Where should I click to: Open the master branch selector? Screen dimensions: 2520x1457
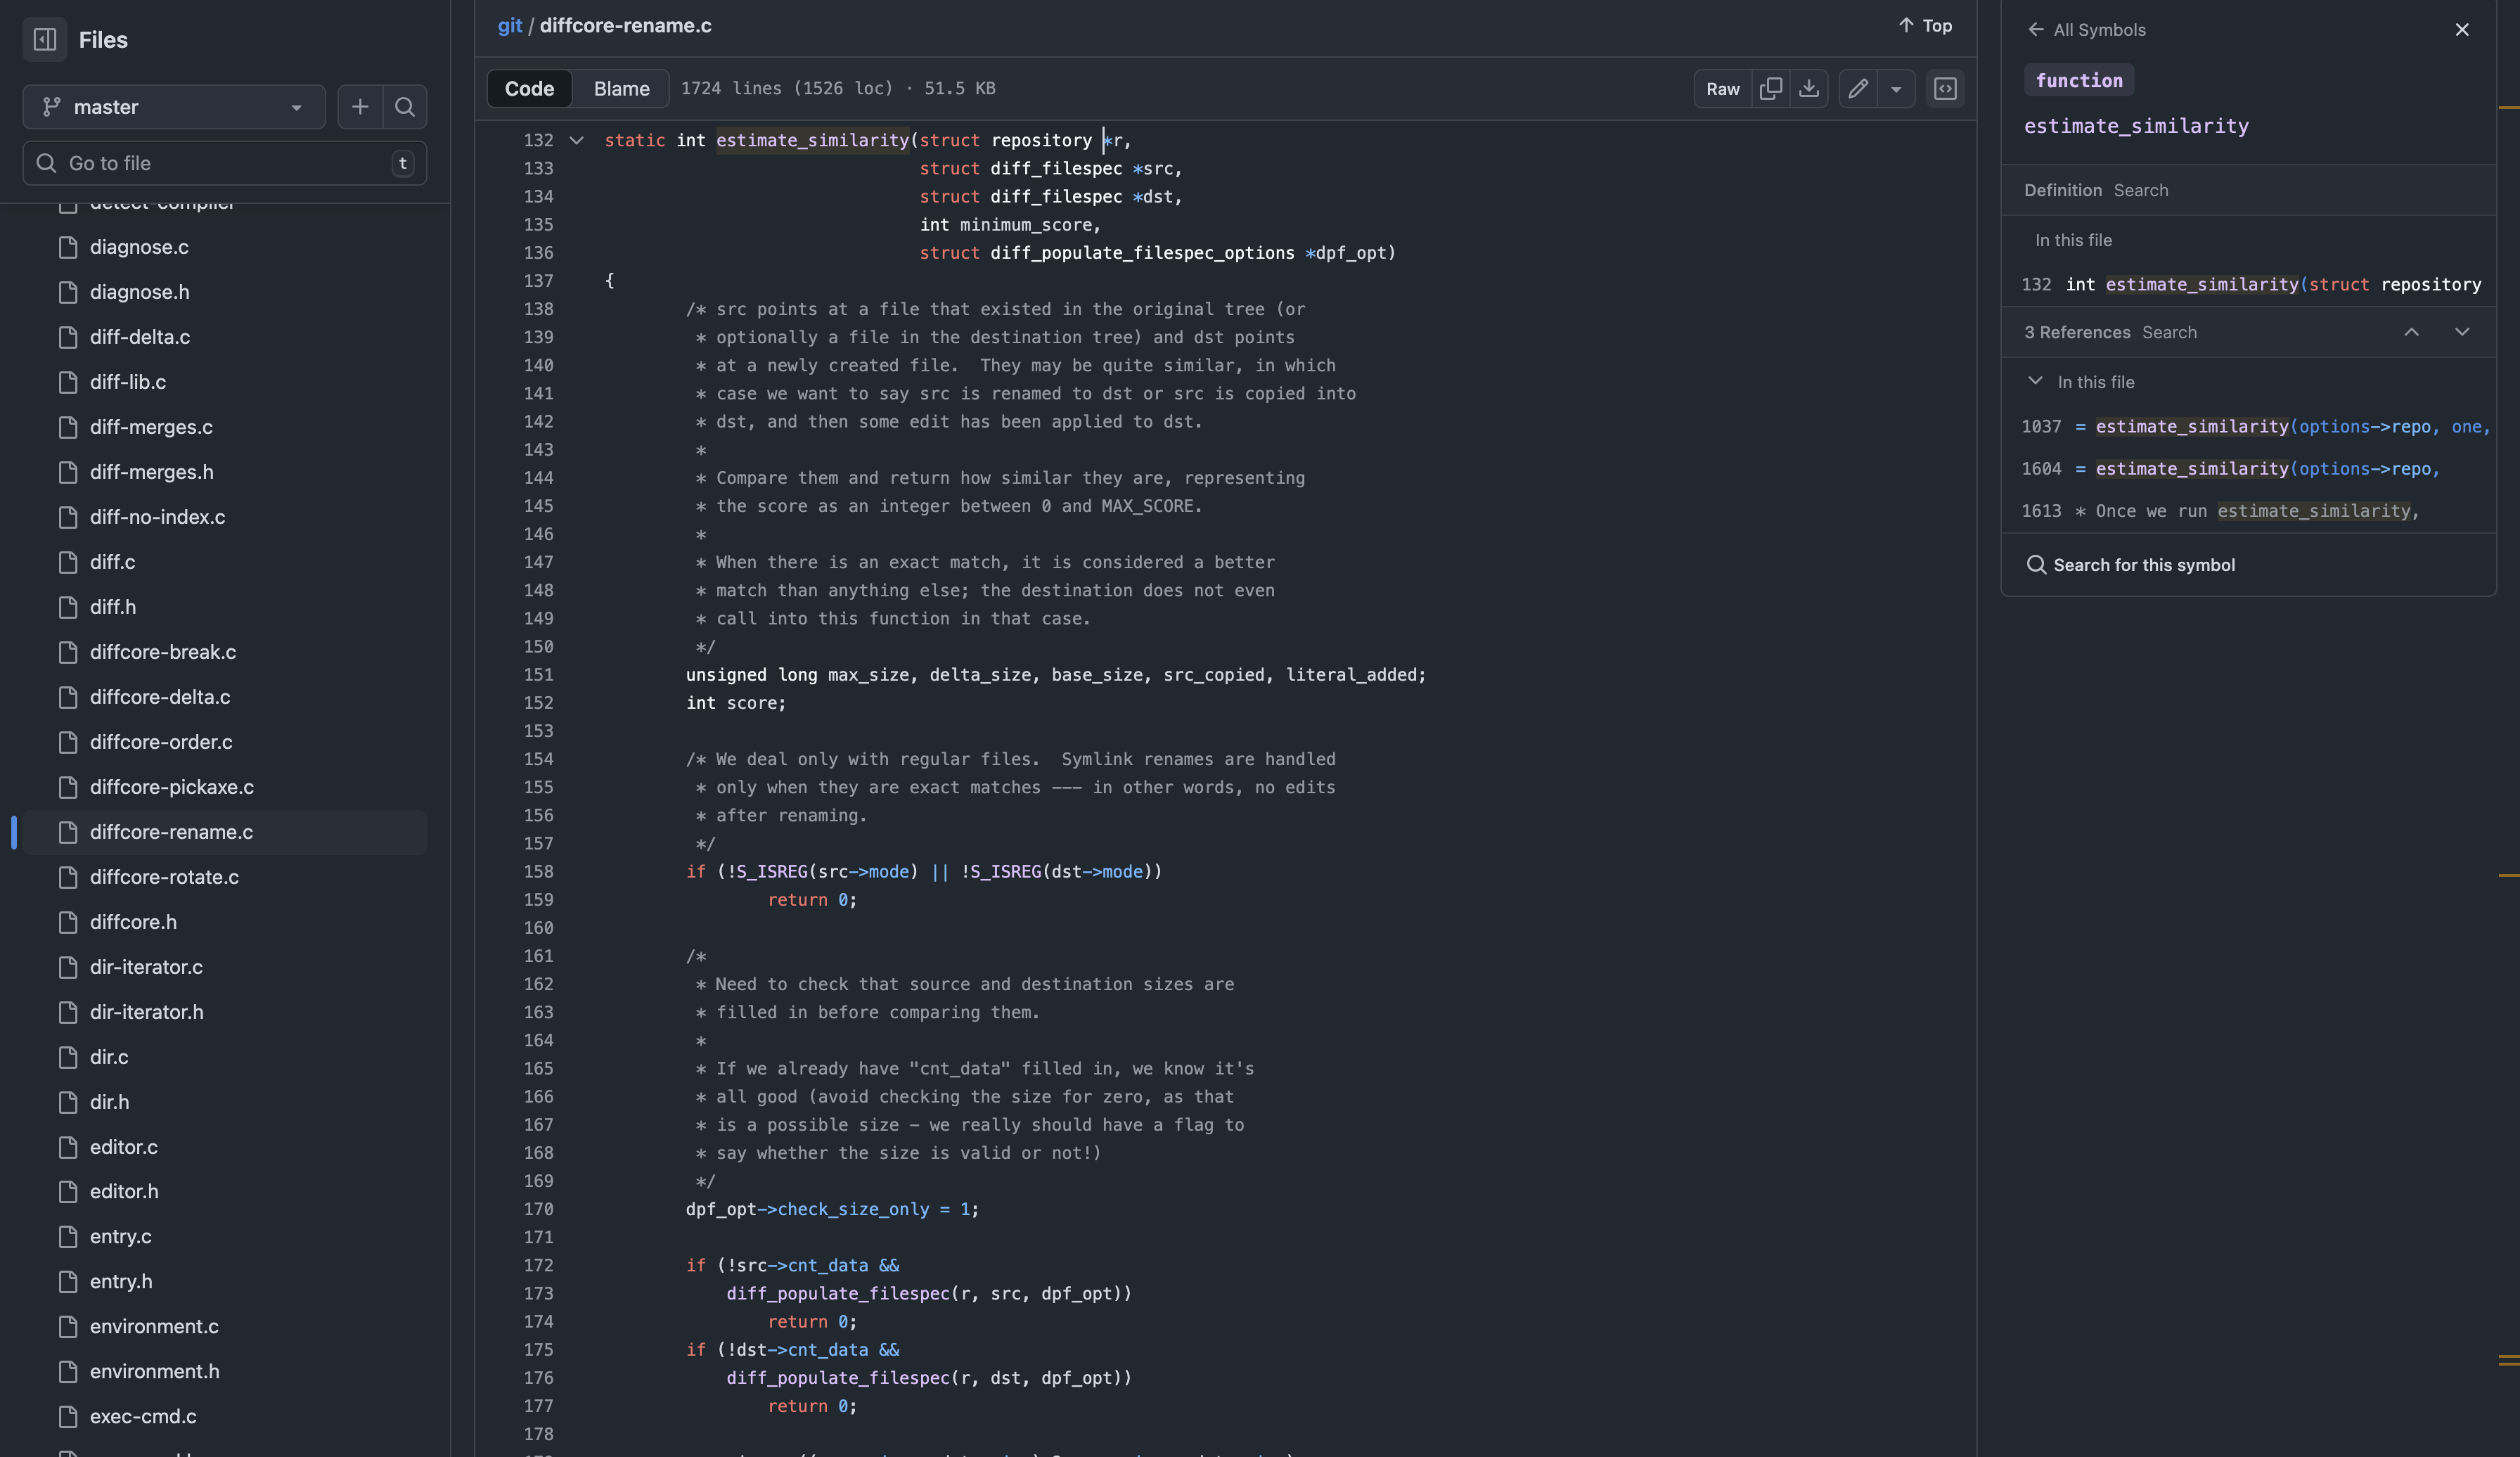pyautogui.click(x=174, y=107)
